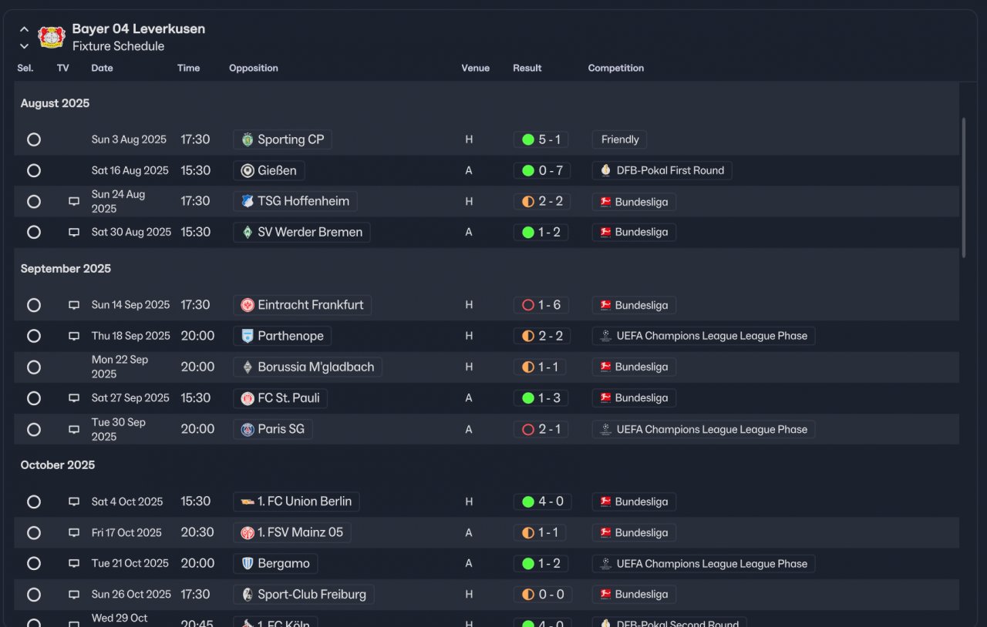The height and width of the screenshot is (627, 987).
Task: Click the Bayer 04 Leverkusen title
Action: (x=139, y=29)
